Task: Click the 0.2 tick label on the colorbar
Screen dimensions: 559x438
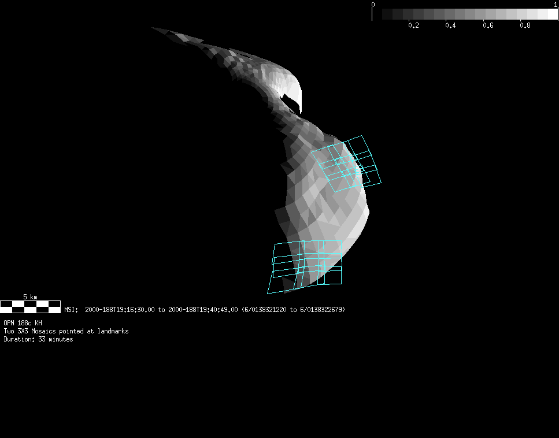Action: coord(413,26)
